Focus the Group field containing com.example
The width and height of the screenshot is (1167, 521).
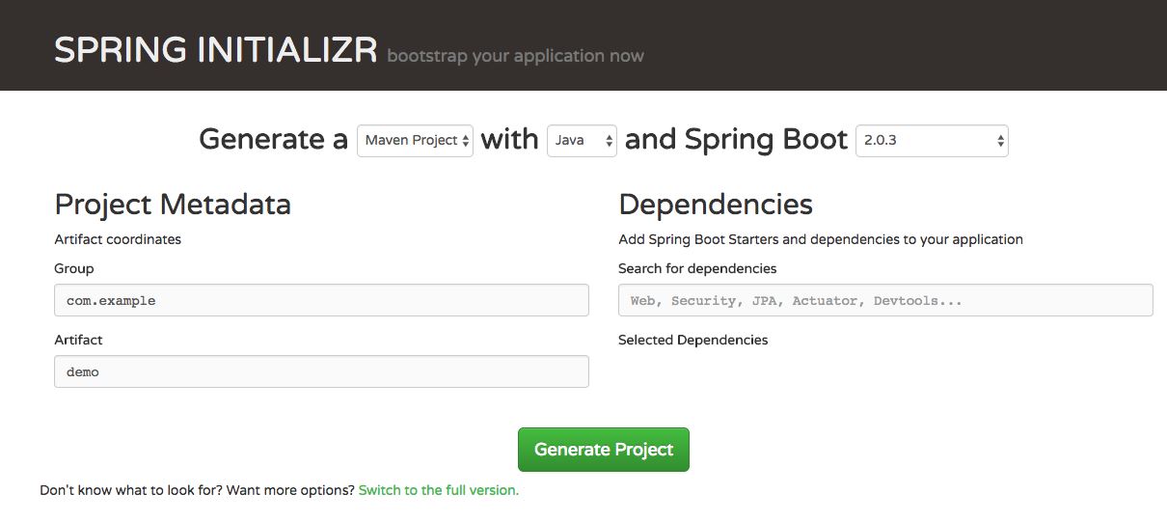tap(321, 301)
